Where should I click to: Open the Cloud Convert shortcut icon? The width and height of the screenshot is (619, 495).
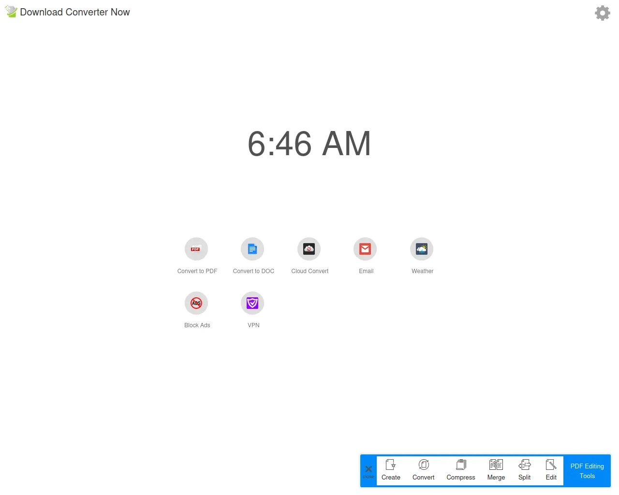(309, 249)
